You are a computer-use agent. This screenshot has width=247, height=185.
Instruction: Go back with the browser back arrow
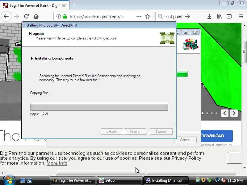pos(6,16)
